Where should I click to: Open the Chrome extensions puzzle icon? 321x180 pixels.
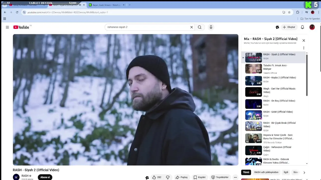pos(298,12)
